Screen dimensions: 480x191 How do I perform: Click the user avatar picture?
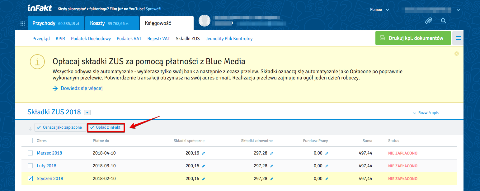(x=205, y=21)
